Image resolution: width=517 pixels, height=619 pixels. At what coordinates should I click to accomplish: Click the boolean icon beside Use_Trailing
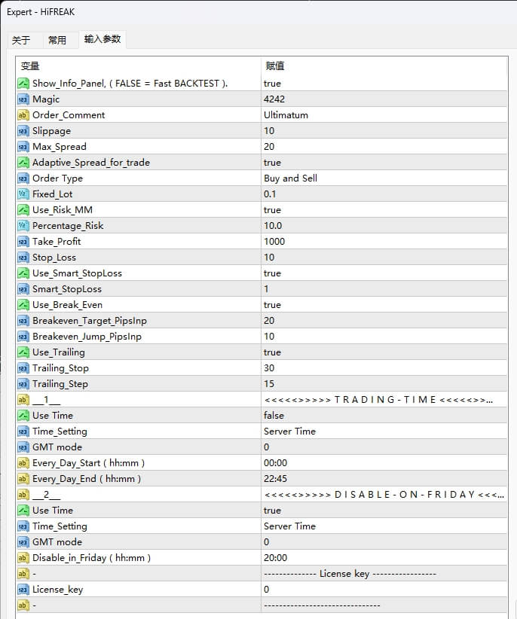tap(23, 352)
